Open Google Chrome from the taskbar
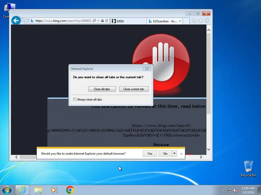The image size is (261, 195). click(70, 190)
